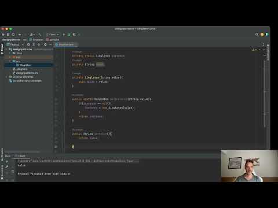The width and height of the screenshot is (278, 208).
Task: Click the orange IDE update icon
Action: pyautogui.click(x=262, y=35)
